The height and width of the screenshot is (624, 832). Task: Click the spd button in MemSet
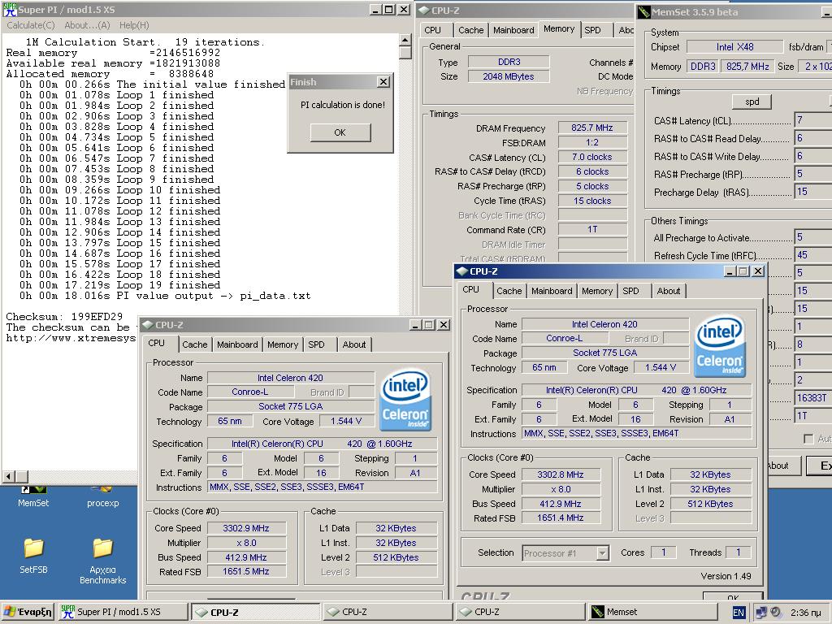click(x=752, y=102)
